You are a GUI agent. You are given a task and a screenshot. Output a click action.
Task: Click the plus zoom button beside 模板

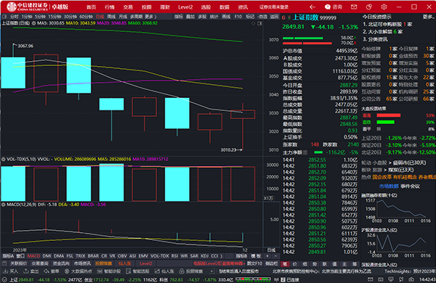(x=267, y=255)
